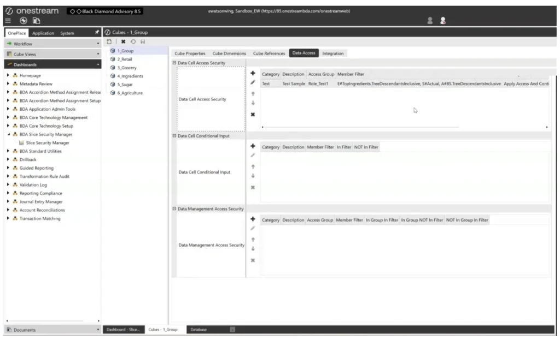Open the Integration tab
Image resolution: width=560 pixels, height=340 pixels.
point(333,53)
